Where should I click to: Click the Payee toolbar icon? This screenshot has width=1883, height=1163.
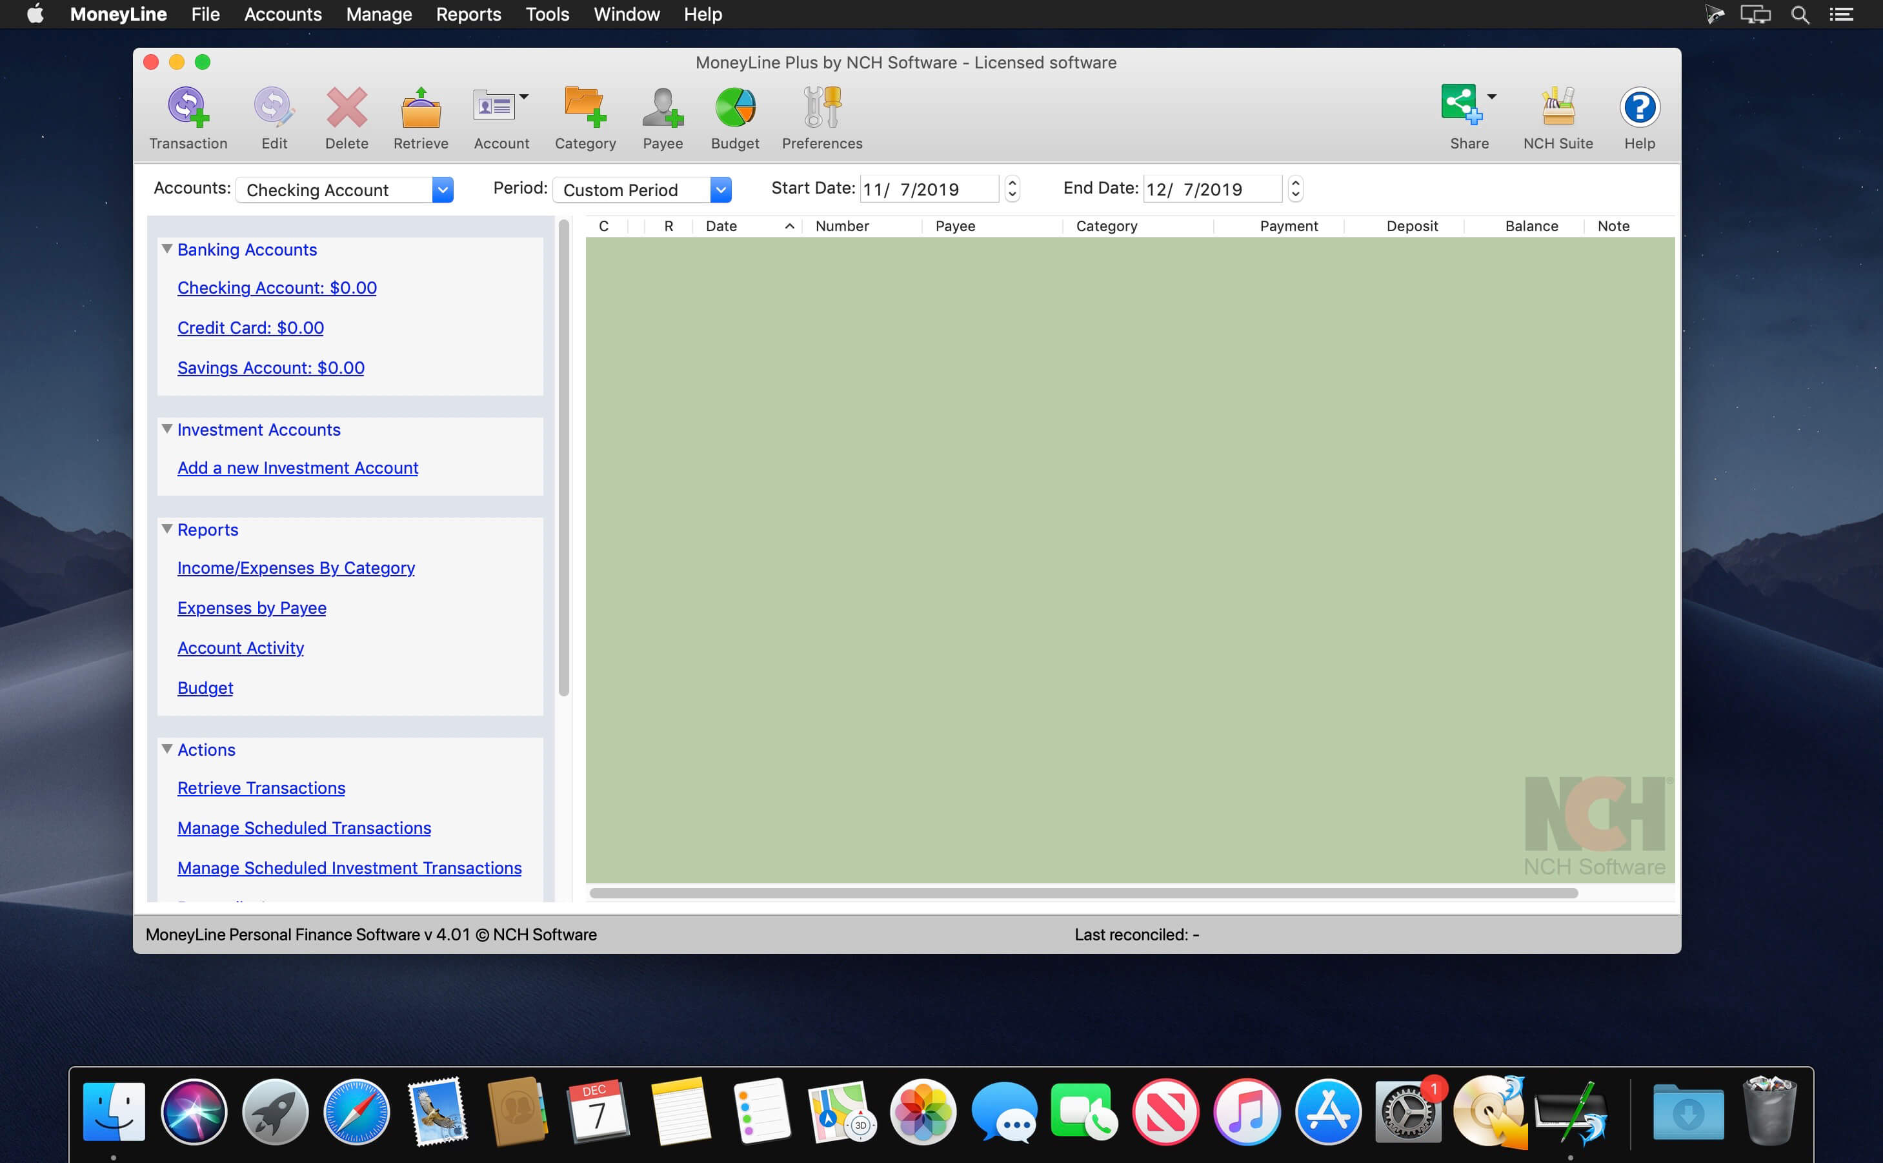pos(662,108)
